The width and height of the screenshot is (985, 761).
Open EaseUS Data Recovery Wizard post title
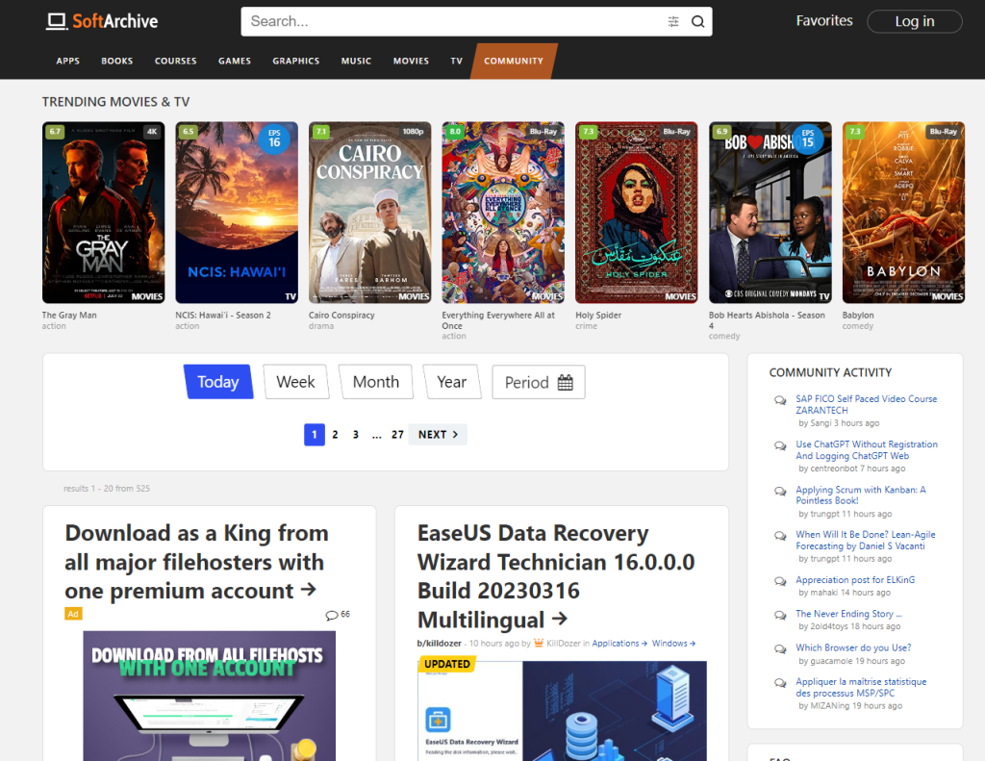(x=556, y=575)
